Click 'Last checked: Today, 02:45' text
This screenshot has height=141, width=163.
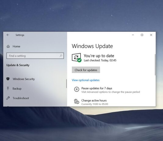point(100,60)
